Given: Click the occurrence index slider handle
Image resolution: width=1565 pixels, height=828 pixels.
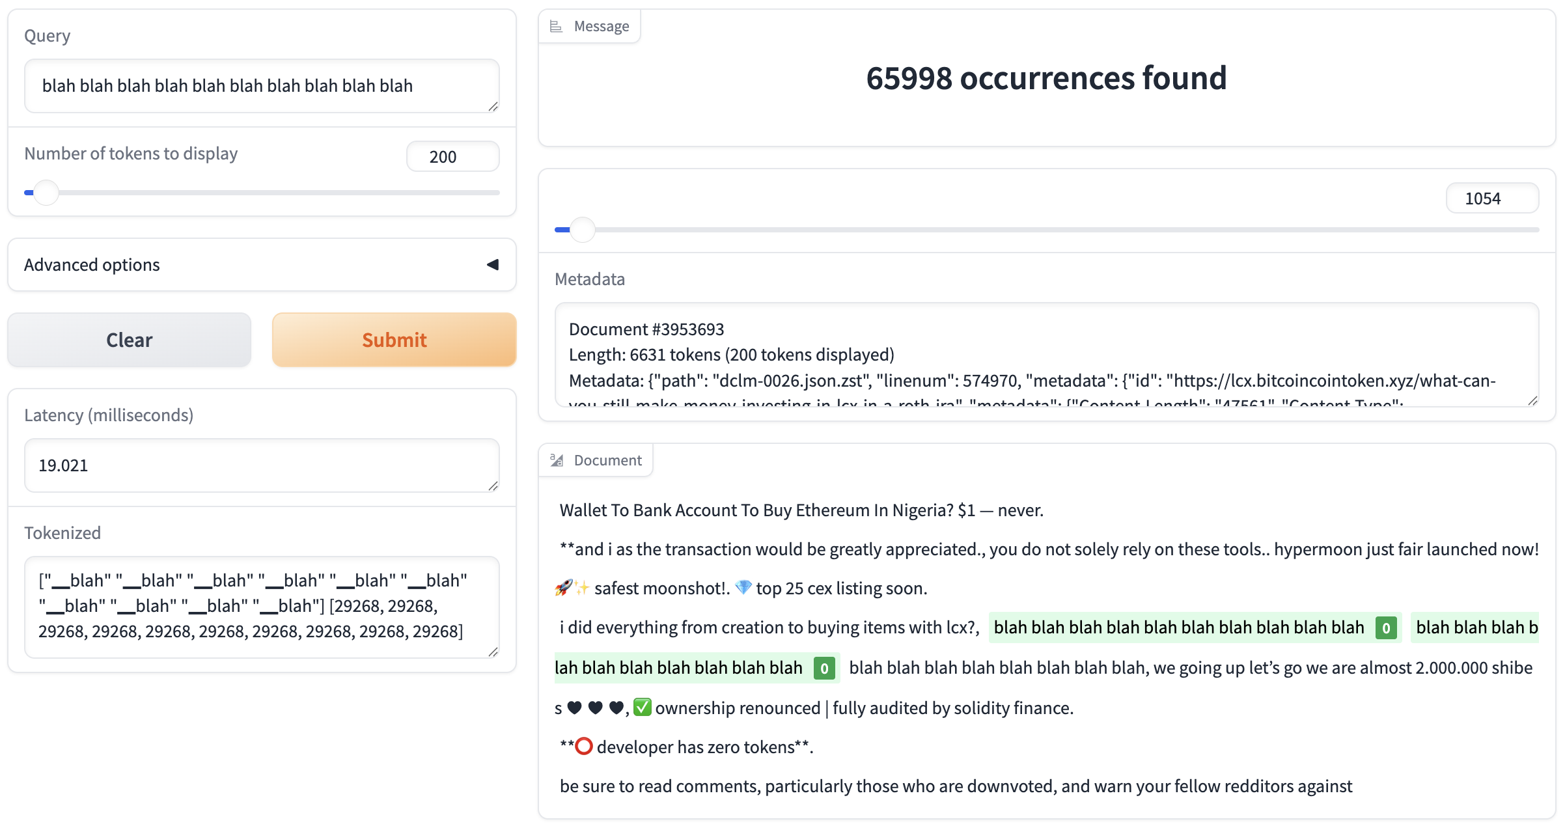Looking at the screenshot, I should [x=582, y=230].
